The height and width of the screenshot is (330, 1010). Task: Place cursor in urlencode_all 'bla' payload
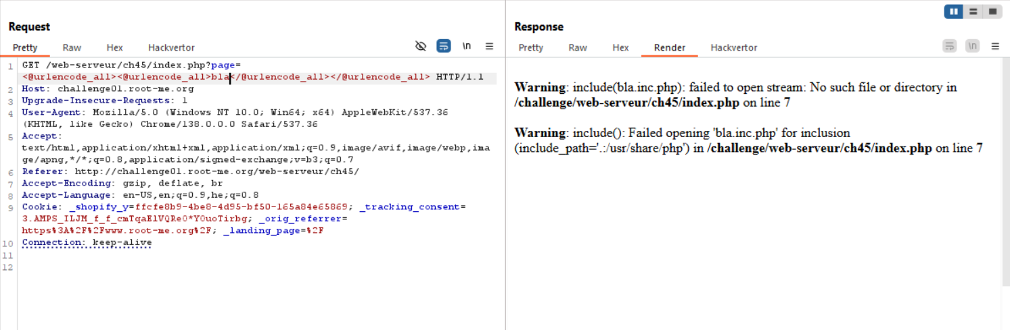pyautogui.click(x=221, y=77)
